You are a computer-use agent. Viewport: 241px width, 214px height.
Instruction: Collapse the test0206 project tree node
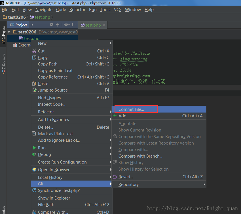[9, 32]
